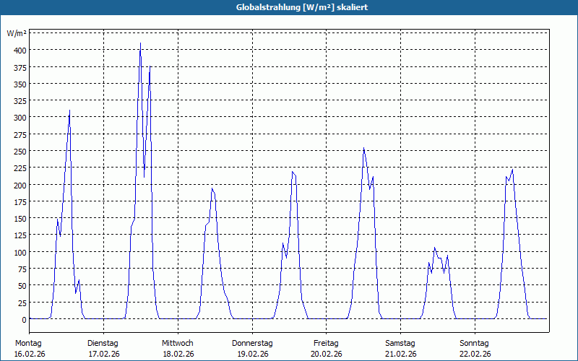The width and height of the screenshot is (578, 361).
Task: Click the date label 21.02.26
Action: coord(401,354)
